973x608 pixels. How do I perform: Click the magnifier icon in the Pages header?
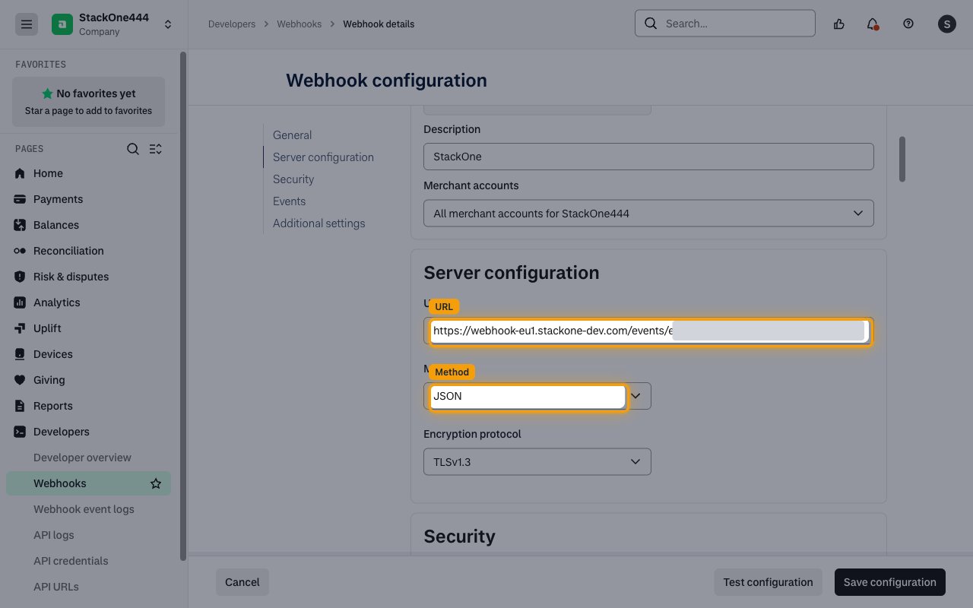(133, 149)
